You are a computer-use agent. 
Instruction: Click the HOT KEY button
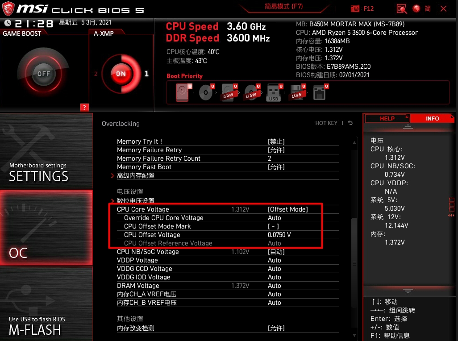[x=326, y=123]
